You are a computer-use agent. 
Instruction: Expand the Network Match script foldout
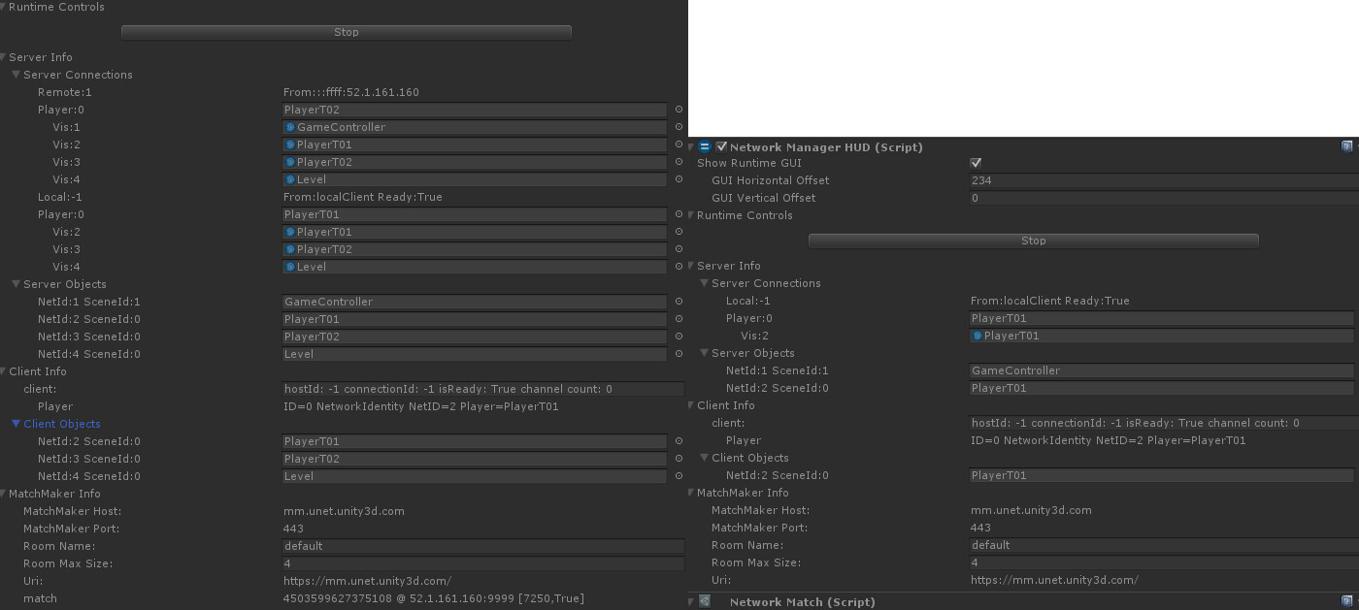click(692, 601)
